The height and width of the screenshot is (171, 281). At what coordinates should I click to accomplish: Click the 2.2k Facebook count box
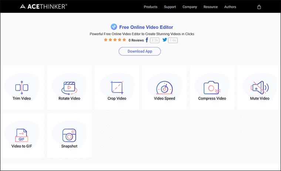click(155, 40)
